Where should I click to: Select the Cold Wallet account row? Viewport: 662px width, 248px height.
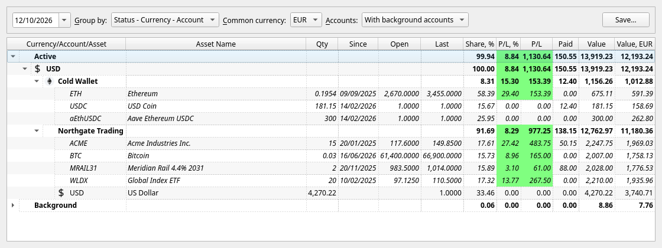331,81
